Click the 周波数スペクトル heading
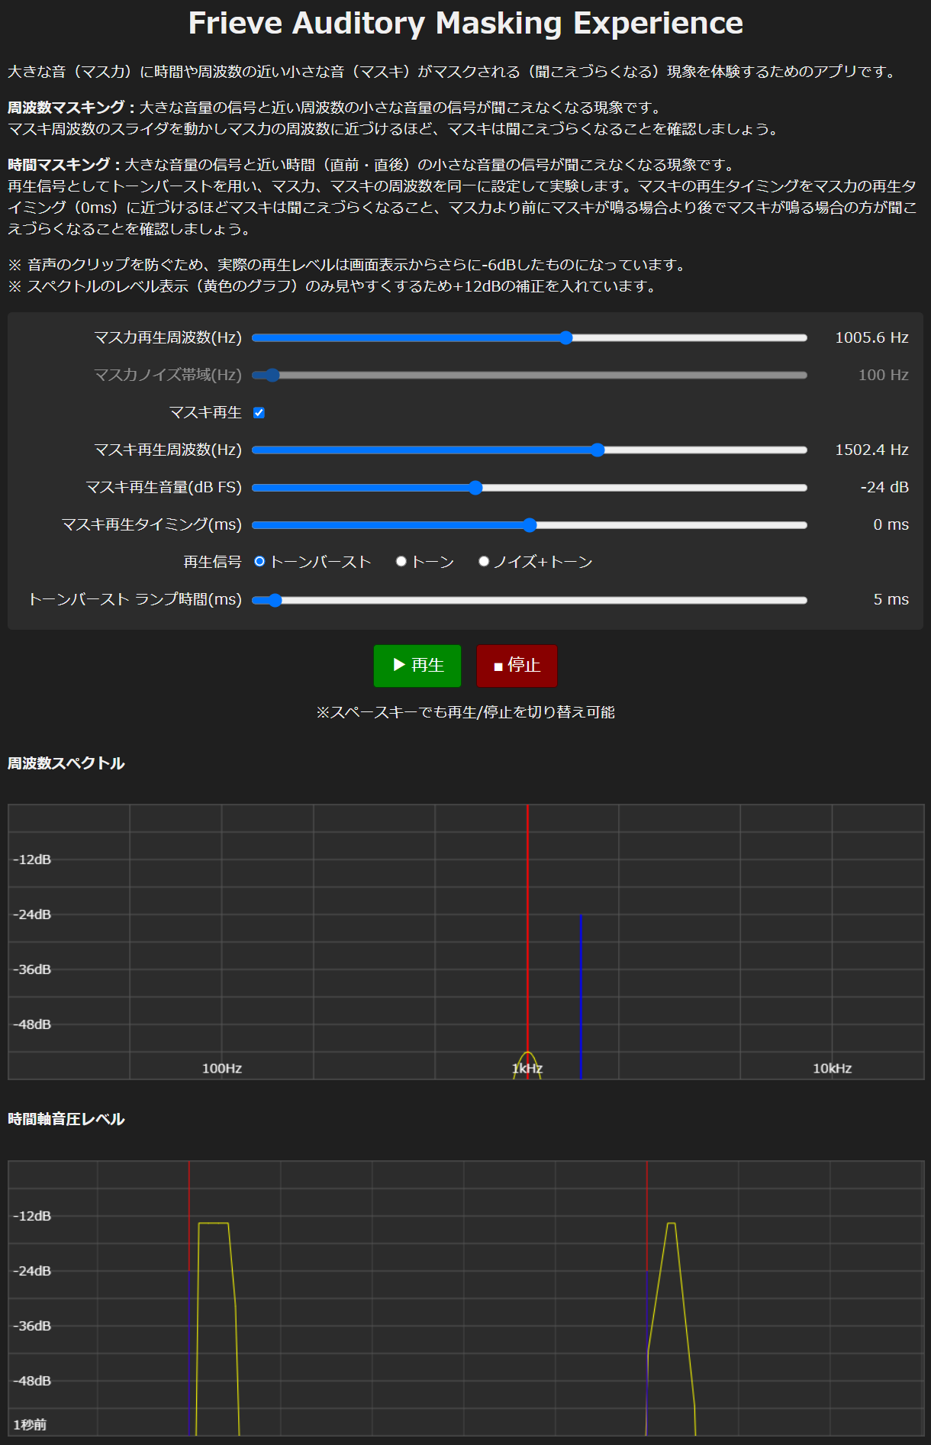Screen dimensions: 931x1445 point(66,763)
